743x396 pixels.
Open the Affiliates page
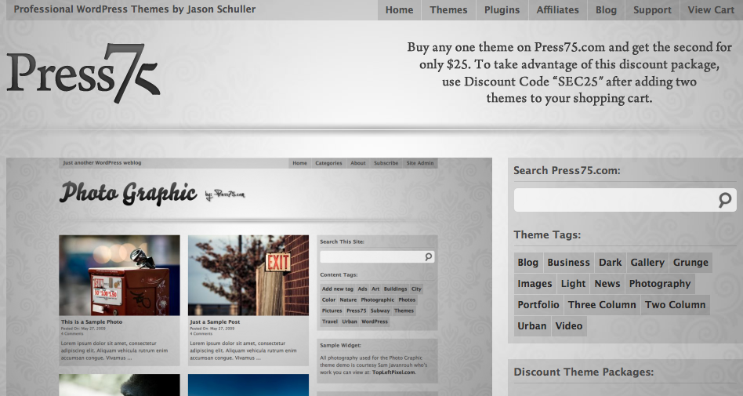(558, 10)
